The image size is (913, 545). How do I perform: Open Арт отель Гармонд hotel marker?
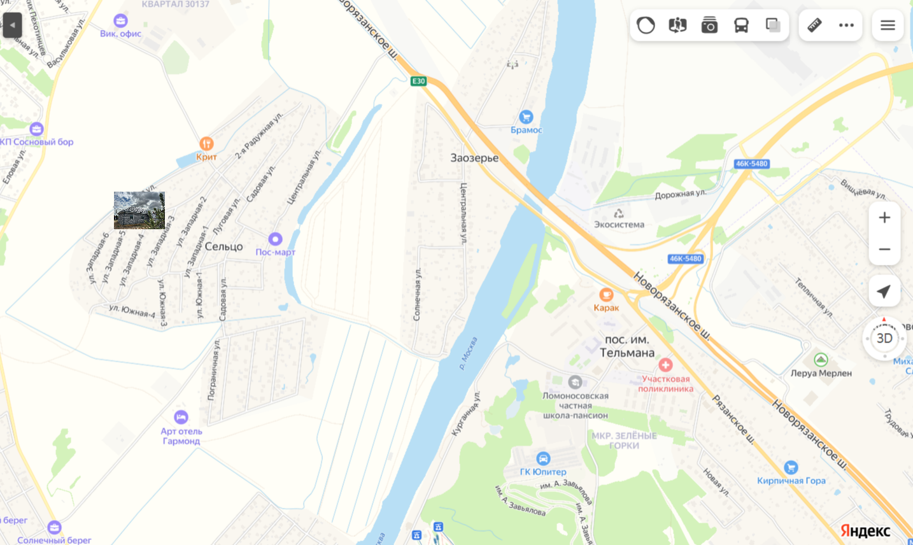point(181,417)
